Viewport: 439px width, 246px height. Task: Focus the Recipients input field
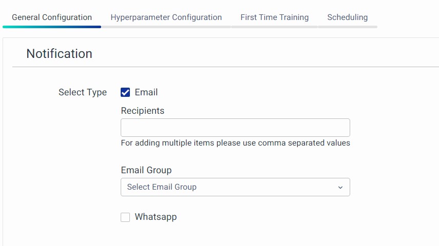pos(235,128)
